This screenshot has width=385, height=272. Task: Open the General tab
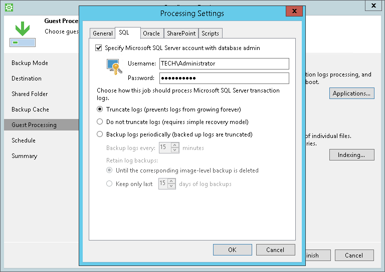[103, 33]
